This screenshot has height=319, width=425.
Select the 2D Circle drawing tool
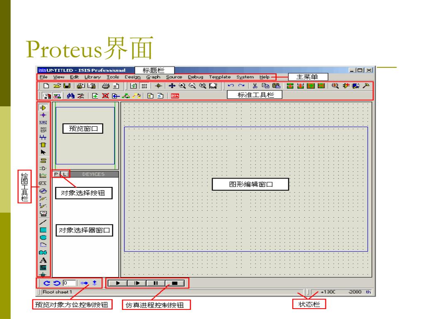(x=43, y=237)
